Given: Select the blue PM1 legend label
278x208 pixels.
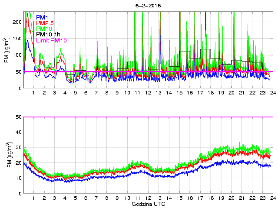Looking at the screenshot, I should coord(42,17).
